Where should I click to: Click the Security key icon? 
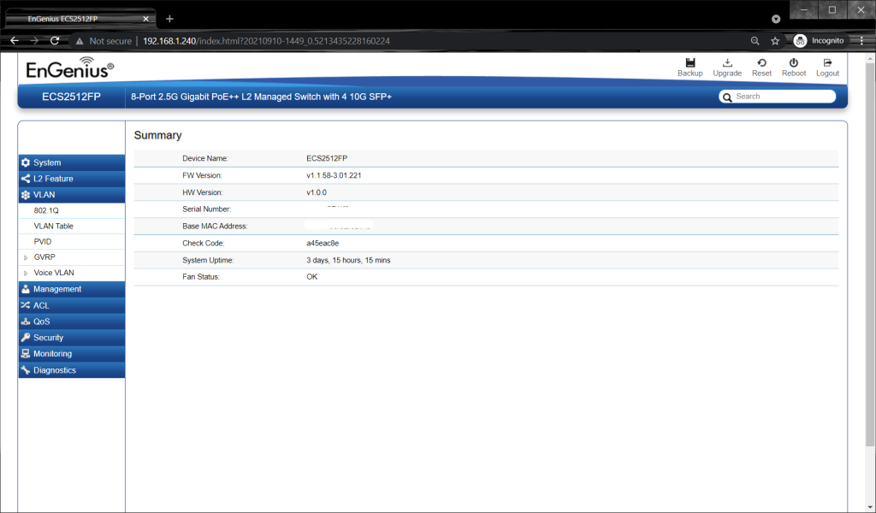click(26, 337)
